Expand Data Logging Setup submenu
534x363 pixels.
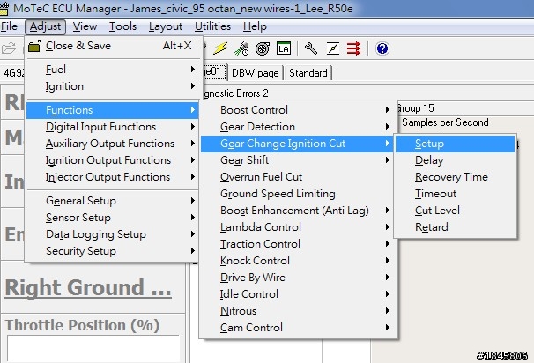(112, 234)
